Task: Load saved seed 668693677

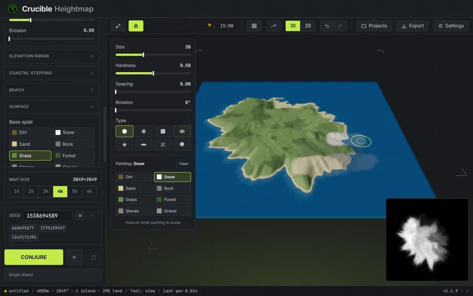Action: [x=23, y=228]
